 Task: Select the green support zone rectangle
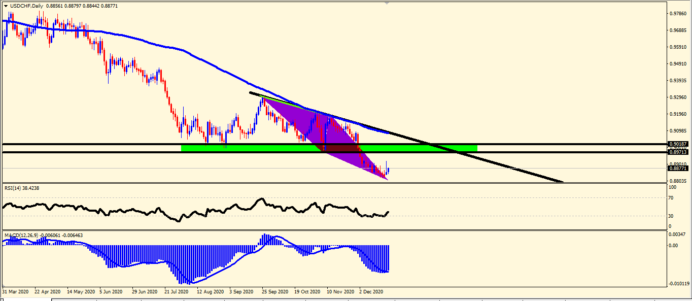click(329, 148)
